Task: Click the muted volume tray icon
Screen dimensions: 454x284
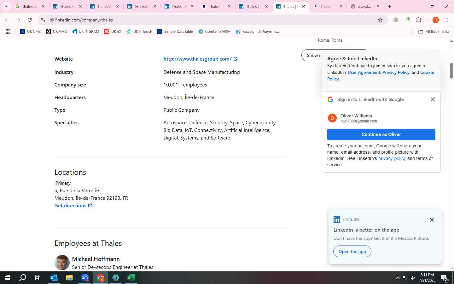Action: (x=413, y=278)
